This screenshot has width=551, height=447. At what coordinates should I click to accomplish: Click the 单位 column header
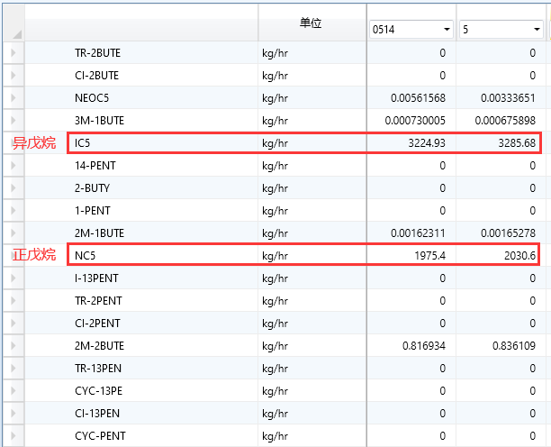point(312,22)
